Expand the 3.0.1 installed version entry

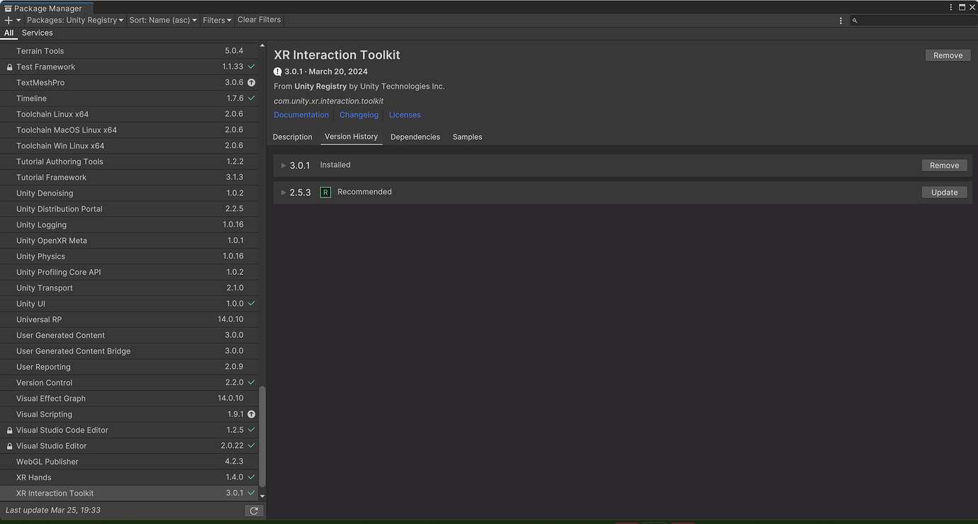coord(283,165)
